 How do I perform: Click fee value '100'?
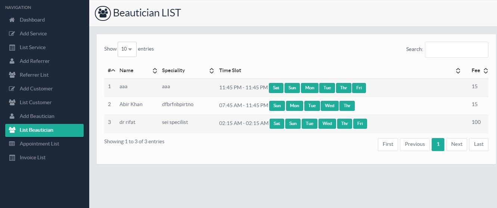coord(476,122)
